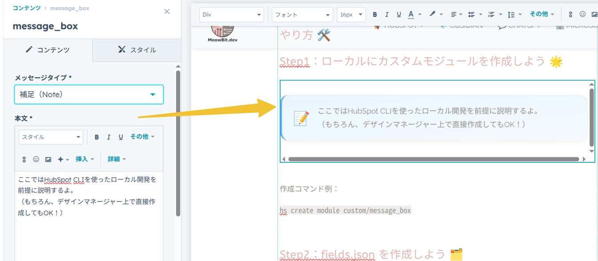Open the メッセージタイプ dropdown showing 補足（Note）
598x261 pixels.
pyautogui.click(x=89, y=95)
